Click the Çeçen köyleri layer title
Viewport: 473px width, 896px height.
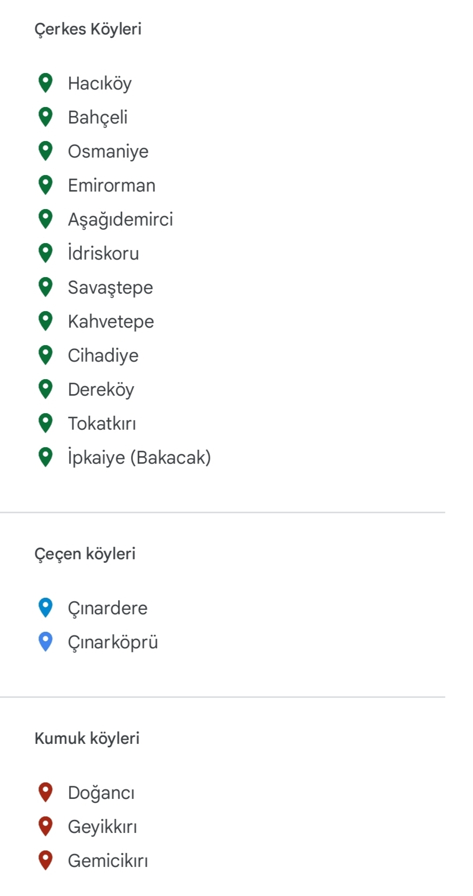pyautogui.click(x=85, y=554)
